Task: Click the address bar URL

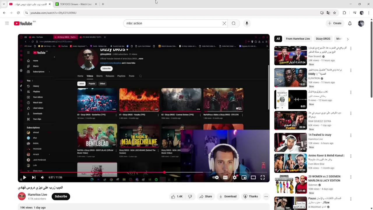Action: coord(53,13)
